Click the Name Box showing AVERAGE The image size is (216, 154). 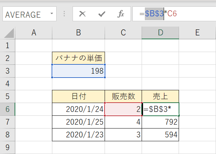(29, 14)
